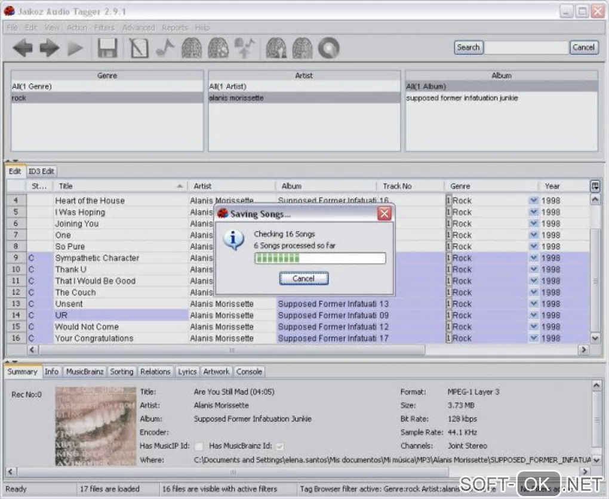Open Genre dropdown for Heart of the House
The height and width of the screenshot is (499, 609).
pos(533,201)
